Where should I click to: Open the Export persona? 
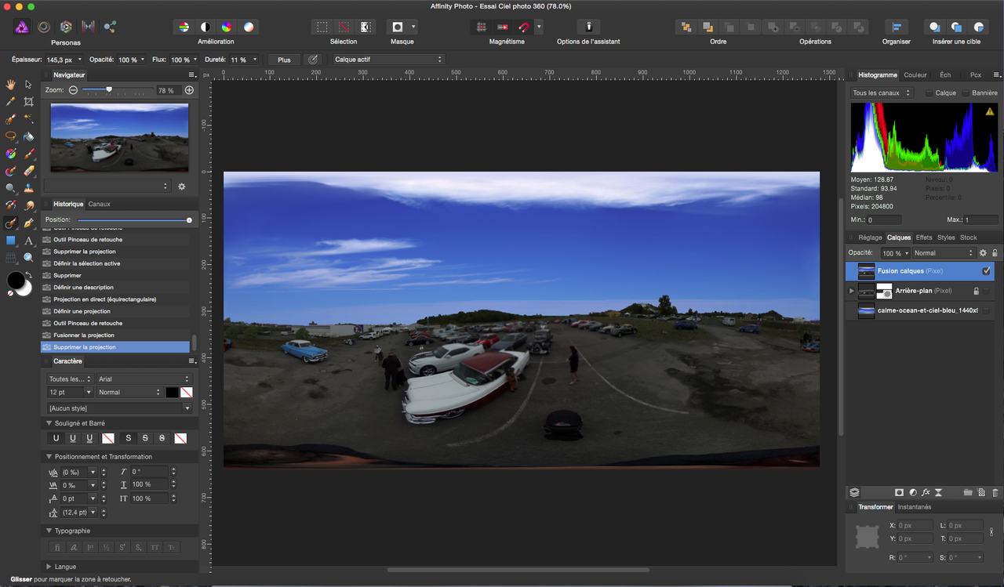tap(110, 27)
